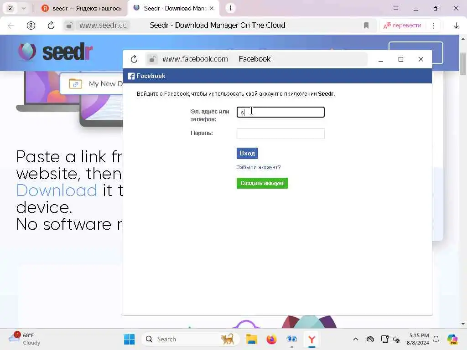Click the muted volume tray icon

396,340
